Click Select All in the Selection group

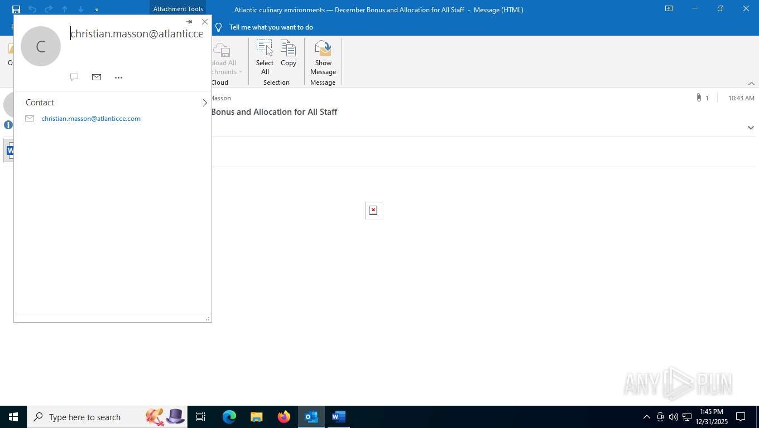[265, 57]
